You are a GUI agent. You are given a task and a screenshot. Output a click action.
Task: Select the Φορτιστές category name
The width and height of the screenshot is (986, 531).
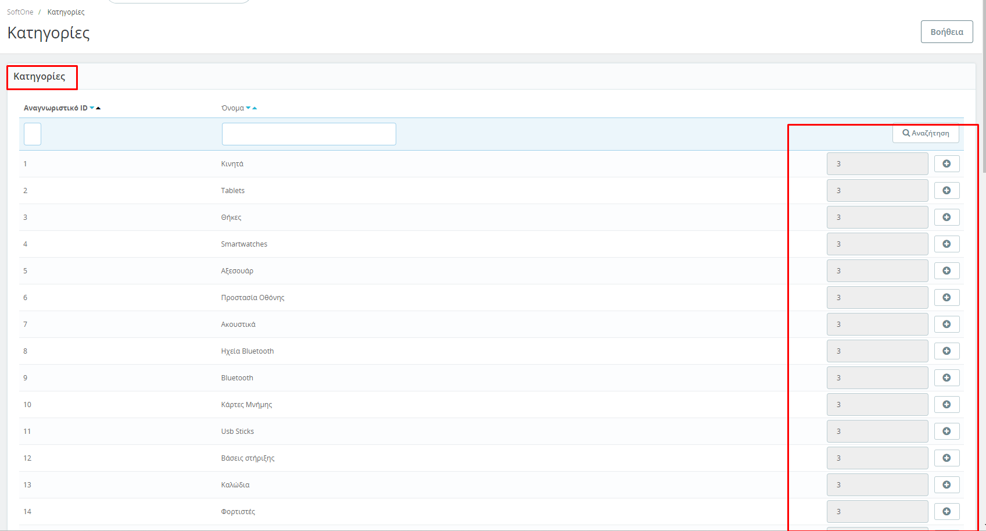(x=238, y=512)
